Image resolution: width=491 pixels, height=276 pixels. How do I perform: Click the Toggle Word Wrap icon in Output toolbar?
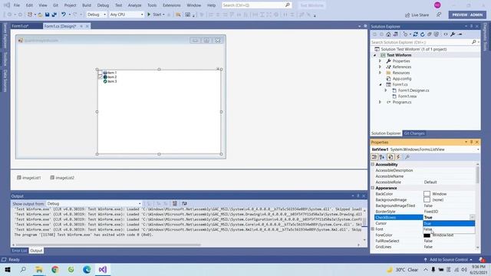point(184,203)
